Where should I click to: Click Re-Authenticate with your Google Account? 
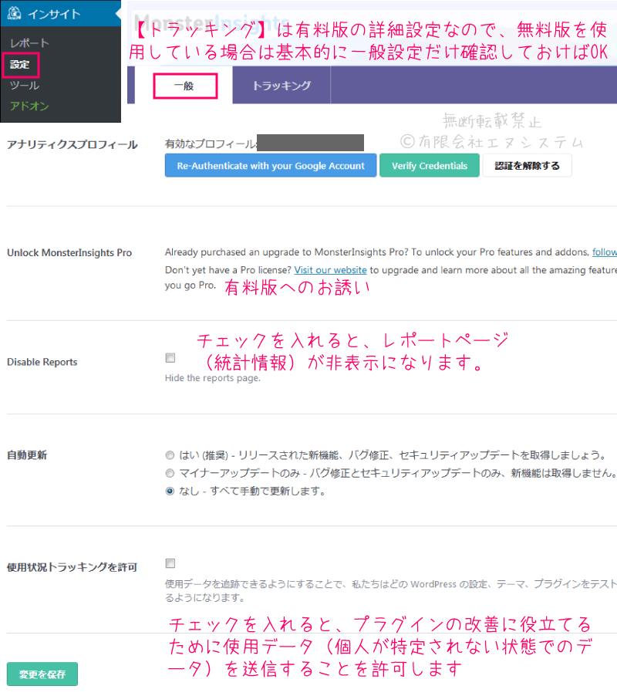(271, 166)
